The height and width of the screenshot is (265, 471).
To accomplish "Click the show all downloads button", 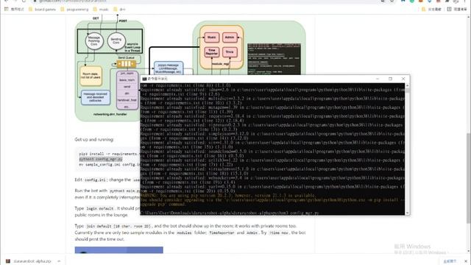I will 450,261.
